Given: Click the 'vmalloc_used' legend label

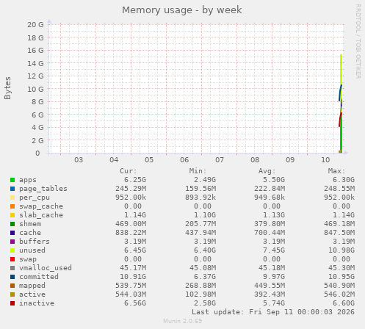Looking at the screenshot, I should [46, 268].
